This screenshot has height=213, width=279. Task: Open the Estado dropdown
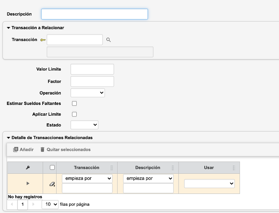[84, 125]
